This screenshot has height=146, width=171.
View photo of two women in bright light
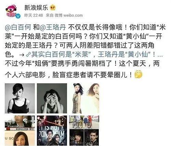(84, 98)
